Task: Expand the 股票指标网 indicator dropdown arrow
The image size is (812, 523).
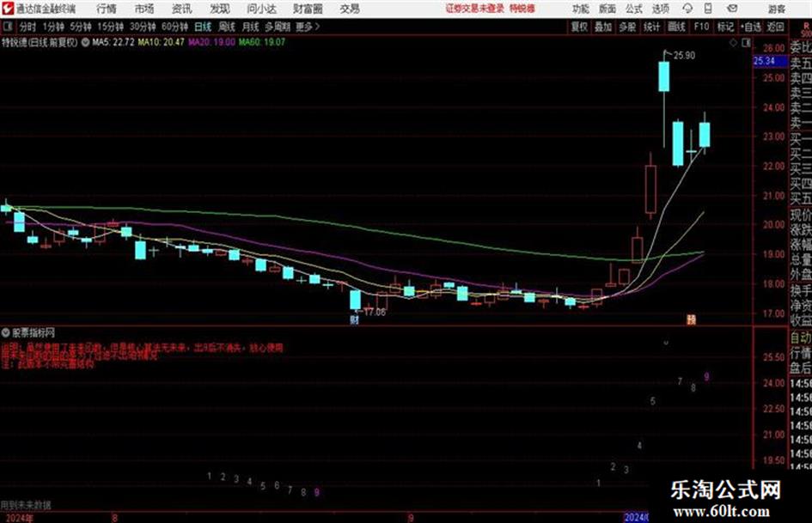Action: tap(6, 332)
